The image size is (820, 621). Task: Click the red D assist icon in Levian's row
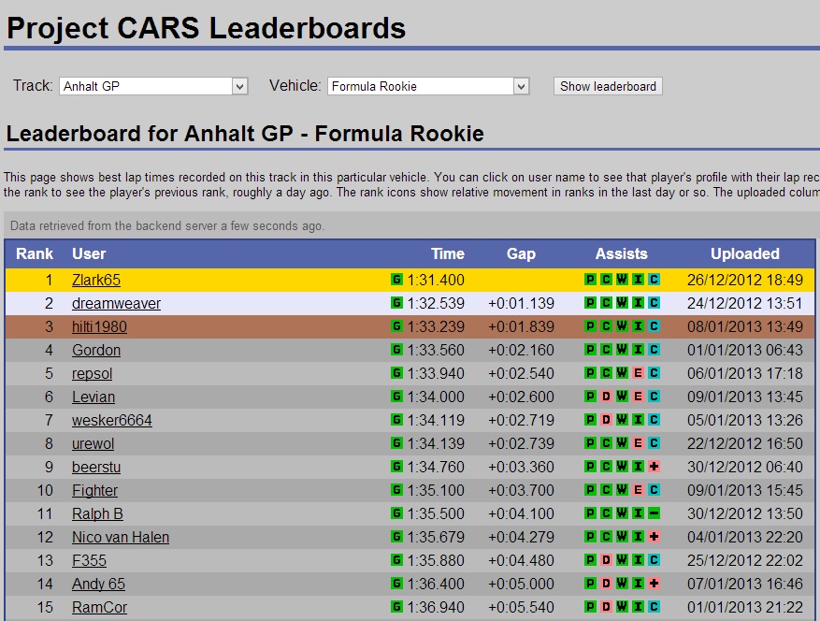tap(606, 397)
